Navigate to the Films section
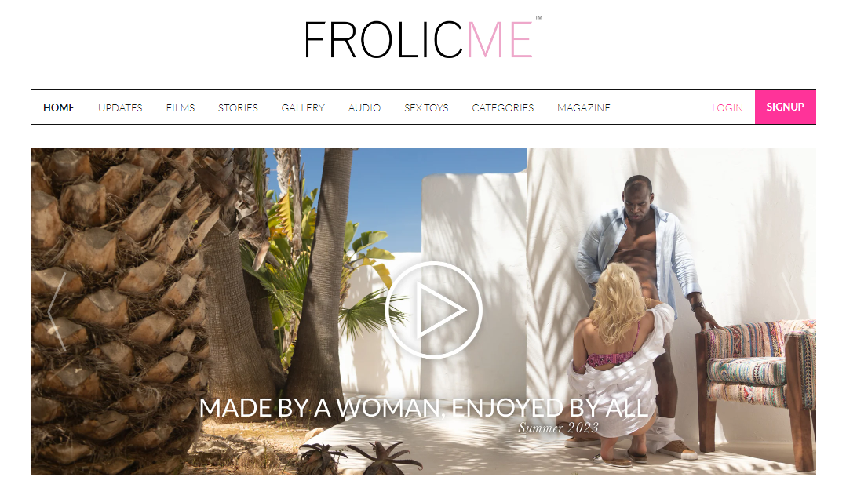Screen dimensions: 846x488 (x=181, y=107)
